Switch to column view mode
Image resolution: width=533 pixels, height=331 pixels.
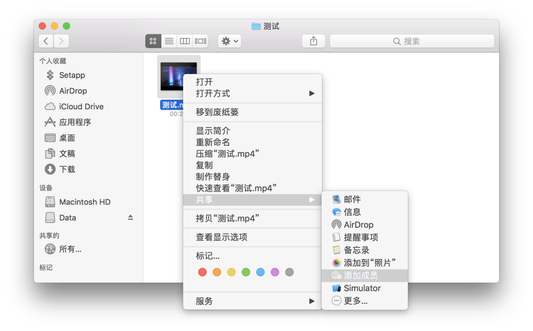185,41
